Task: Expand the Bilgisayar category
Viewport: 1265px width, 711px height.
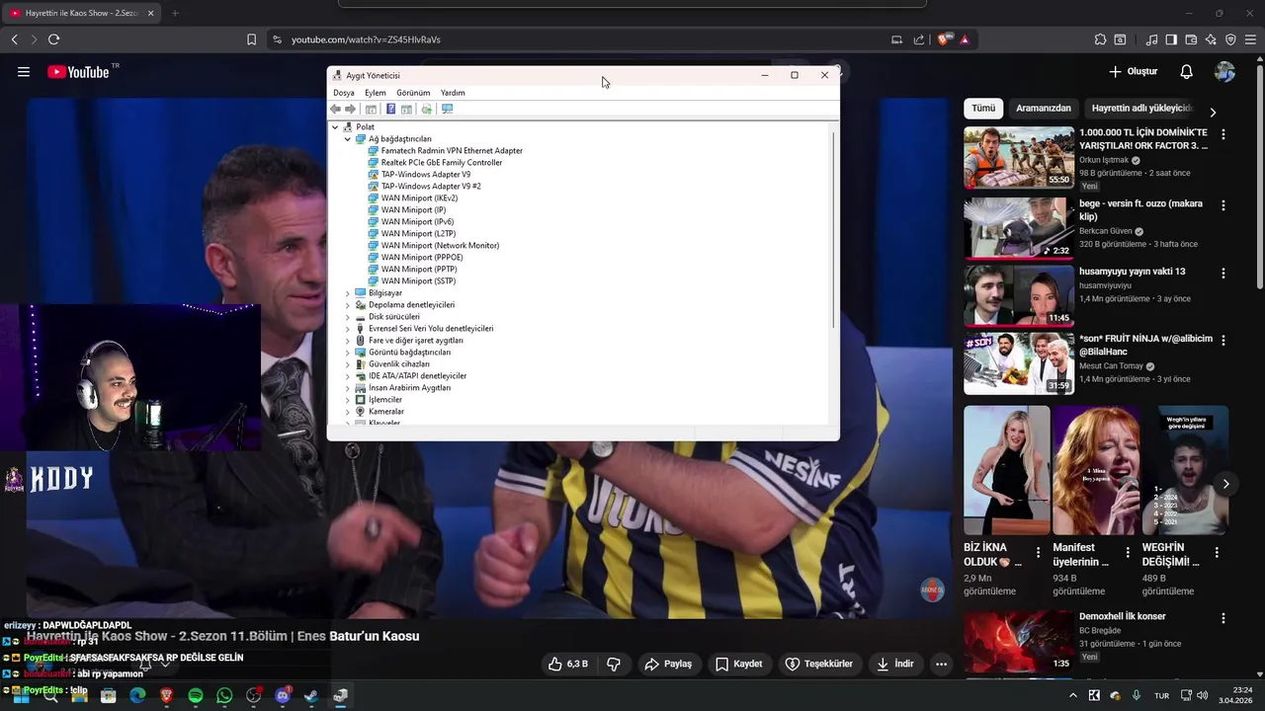Action: point(348,293)
